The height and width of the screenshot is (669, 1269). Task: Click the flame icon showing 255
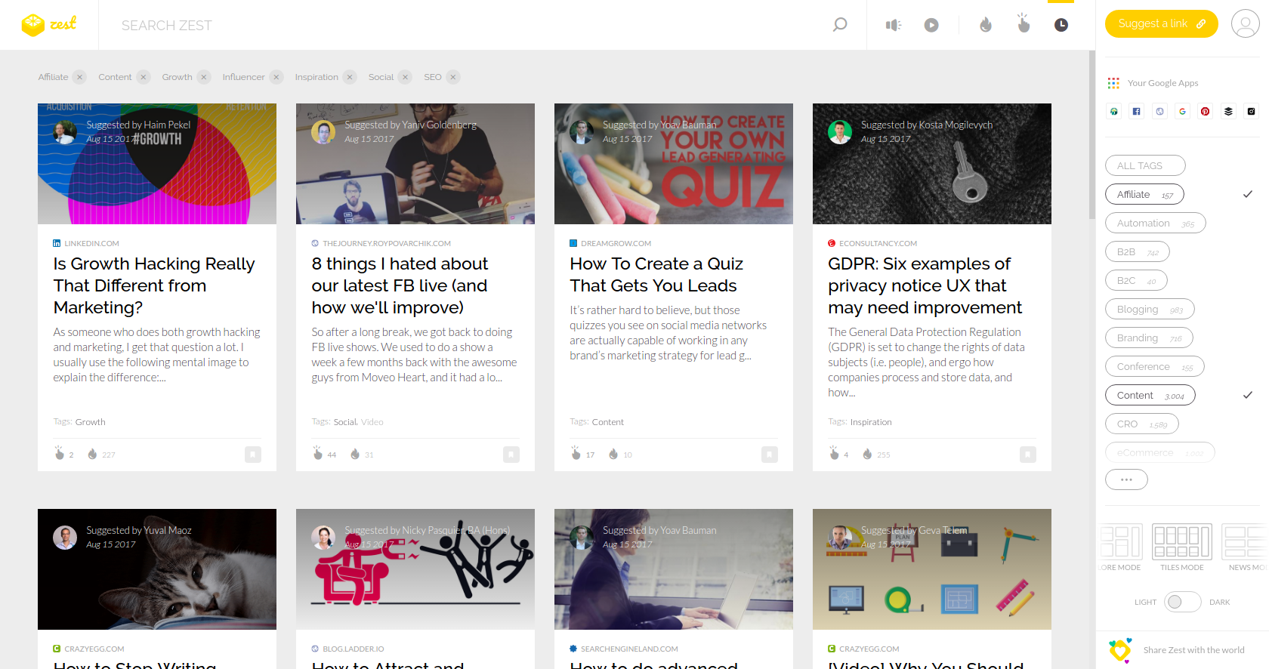[x=867, y=454]
